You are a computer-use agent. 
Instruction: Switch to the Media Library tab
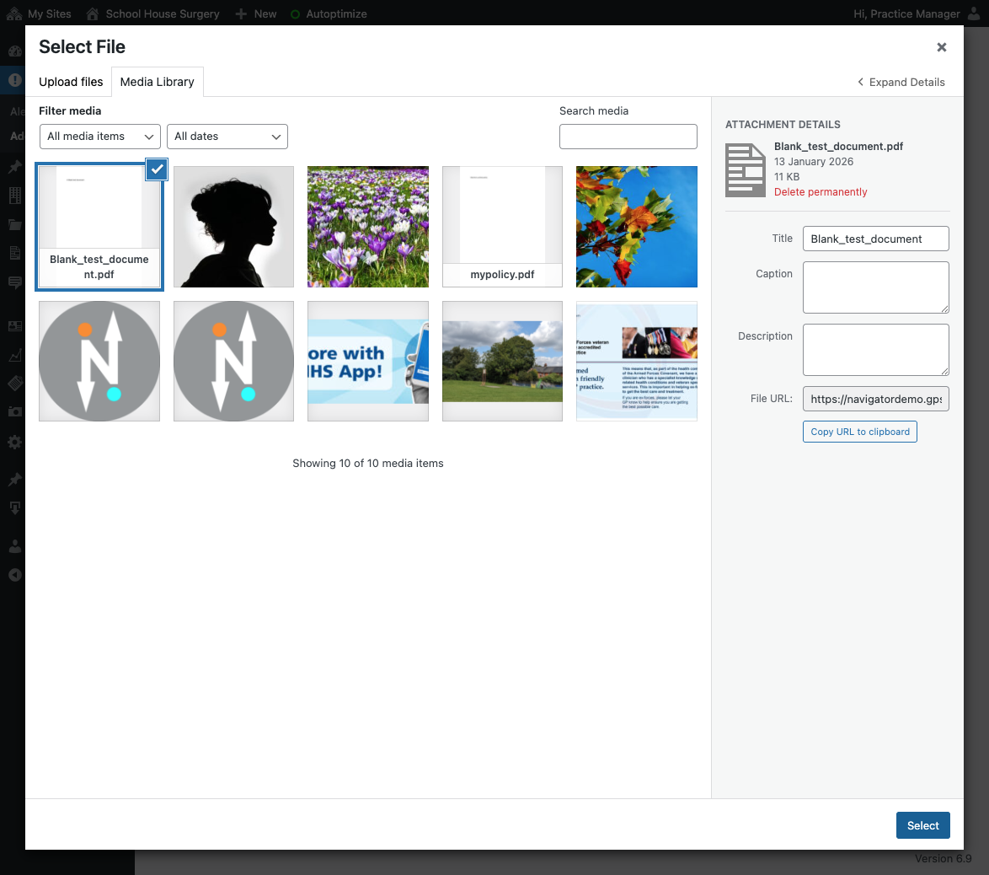[157, 82]
